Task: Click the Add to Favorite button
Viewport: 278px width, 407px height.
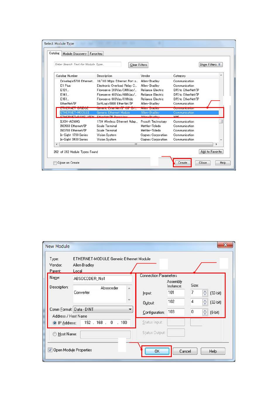Action: click(x=211, y=152)
